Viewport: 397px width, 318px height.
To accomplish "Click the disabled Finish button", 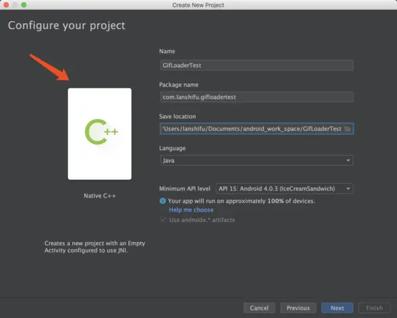I will point(375,308).
